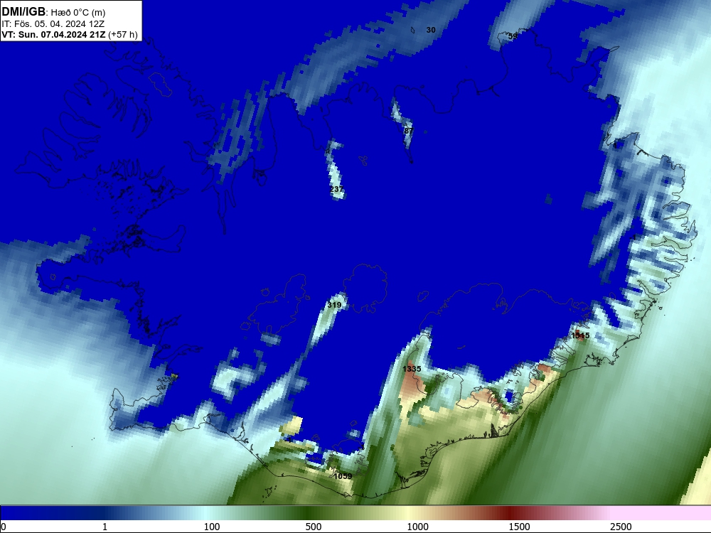This screenshot has height=533, width=711.
Task: Click the map value label 59
Action: click(x=513, y=36)
